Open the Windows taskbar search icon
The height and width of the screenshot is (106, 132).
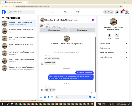(7, 104)
